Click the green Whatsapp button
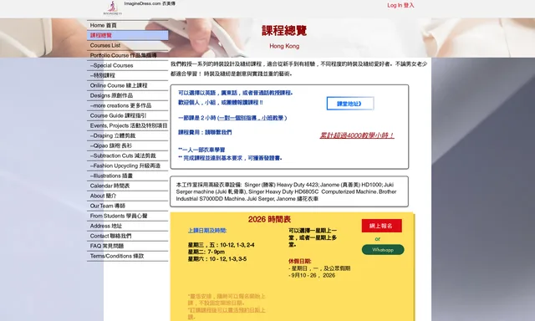Image resolution: width=535 pixels, height=321 pixels. (x=383, y=250)
